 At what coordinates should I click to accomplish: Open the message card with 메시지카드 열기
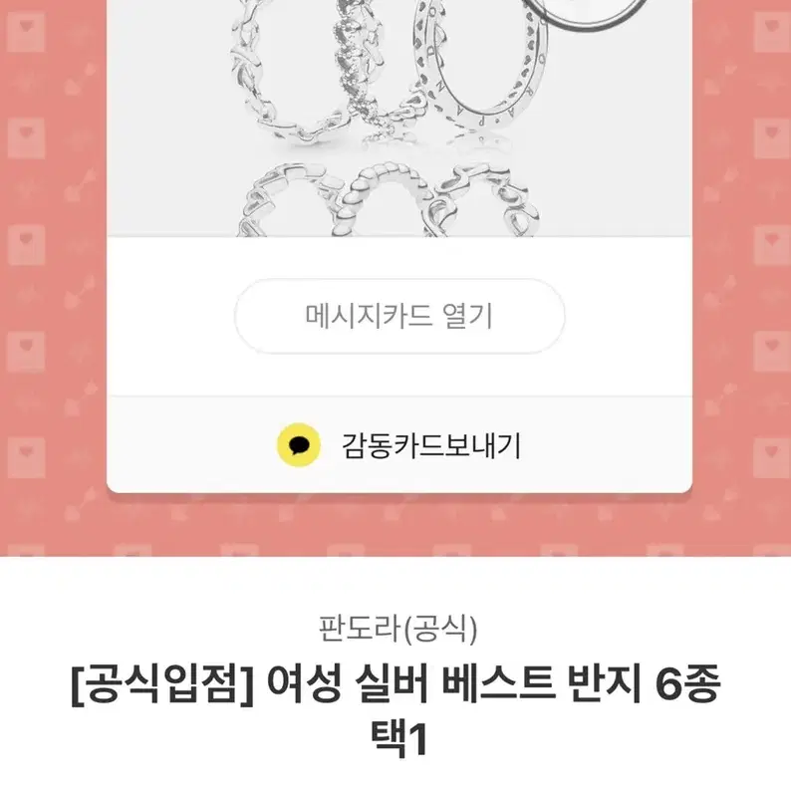(399, 316)
